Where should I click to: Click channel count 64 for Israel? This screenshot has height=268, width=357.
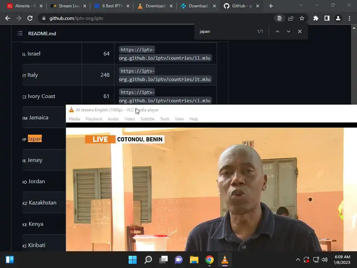[106, 53]
